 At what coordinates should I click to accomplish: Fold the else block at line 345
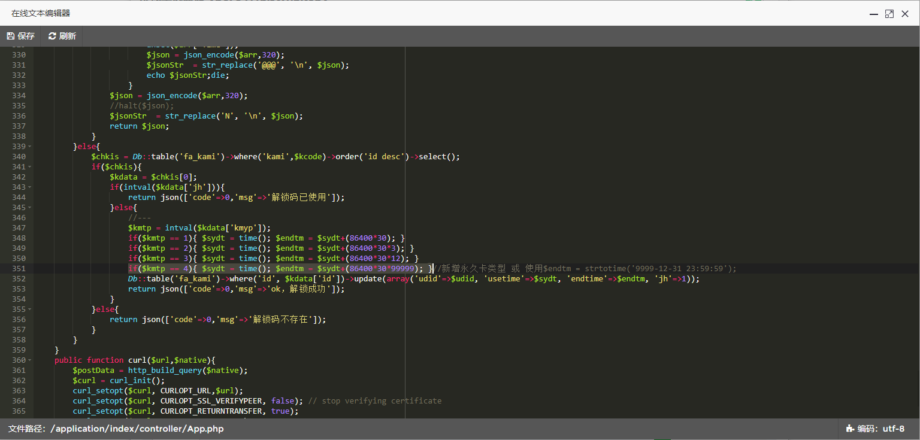[30, 208]
